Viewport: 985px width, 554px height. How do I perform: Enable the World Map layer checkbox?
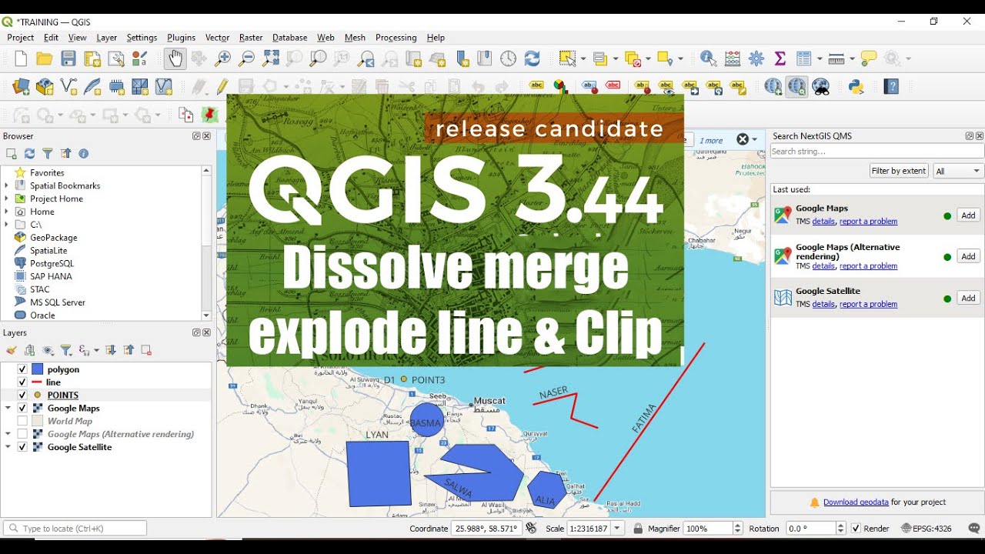pyautogui.click(x=22, y=421)
